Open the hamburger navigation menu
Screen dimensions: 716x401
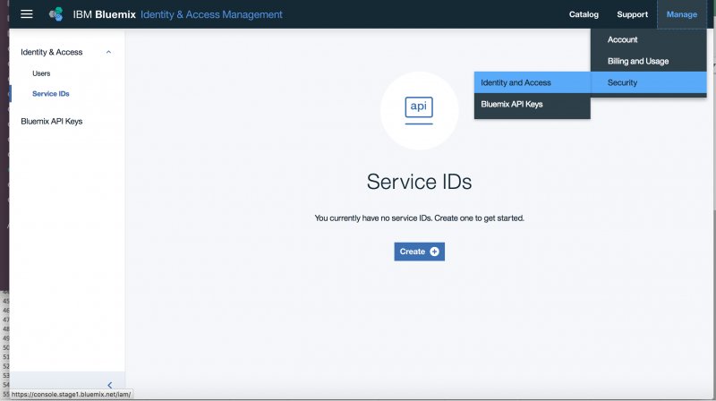tap(27, 14)
